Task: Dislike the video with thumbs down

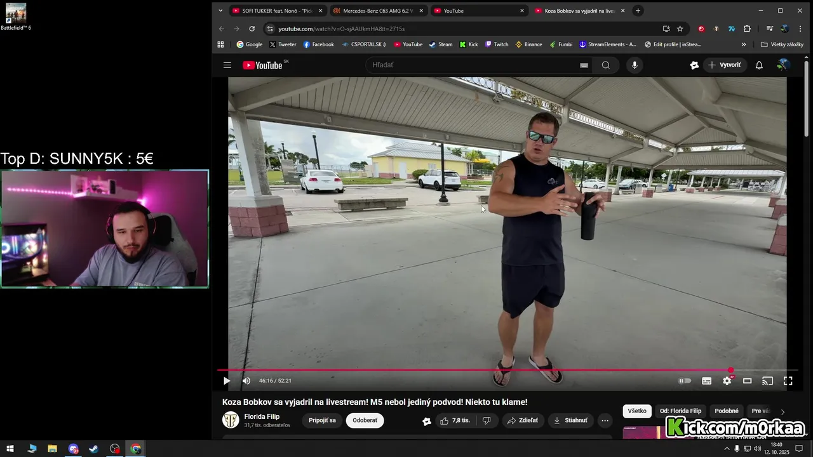Action: pyautogui.click(x=487, y=420)
